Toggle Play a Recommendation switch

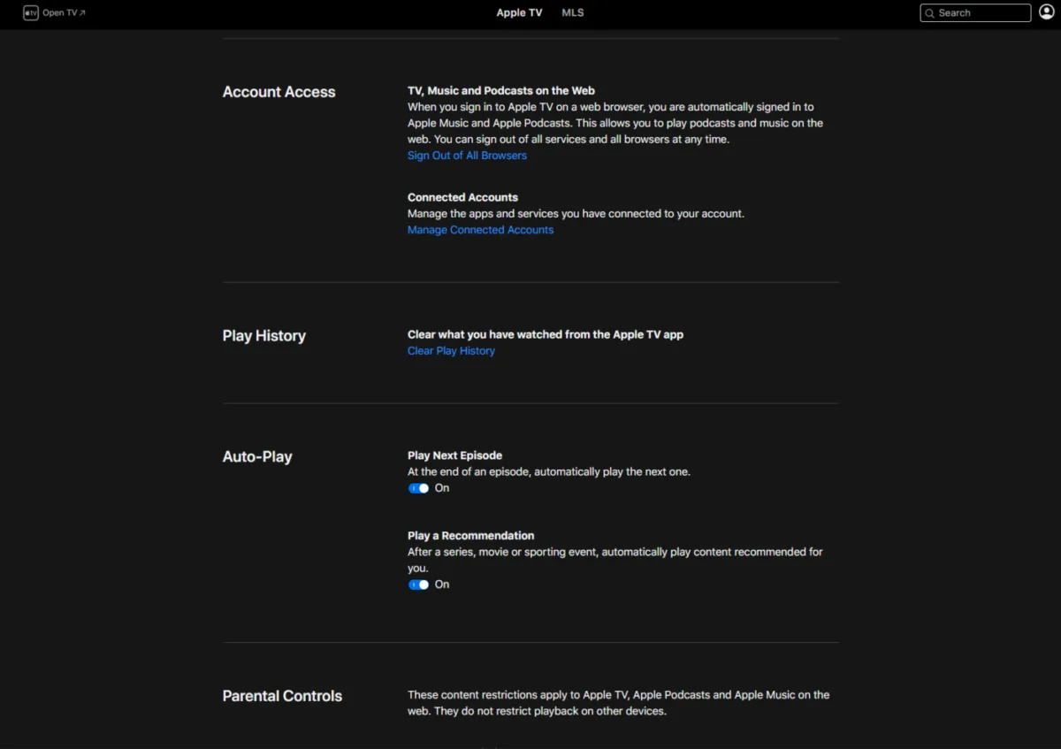pyautogui.click(x=418, y=585)
